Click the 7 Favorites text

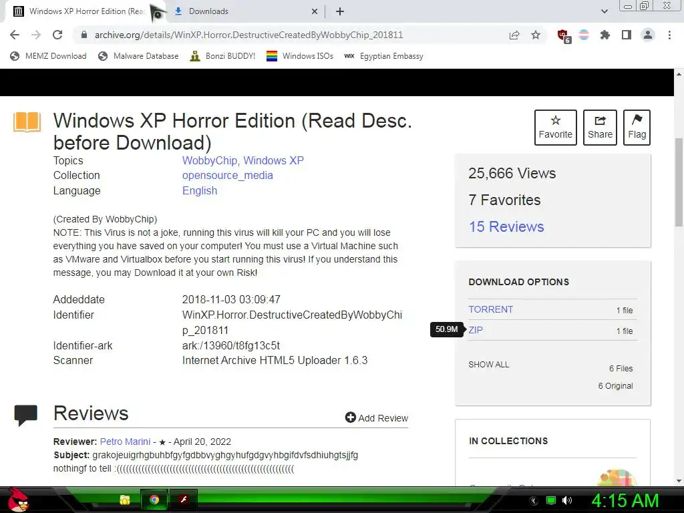505,200
